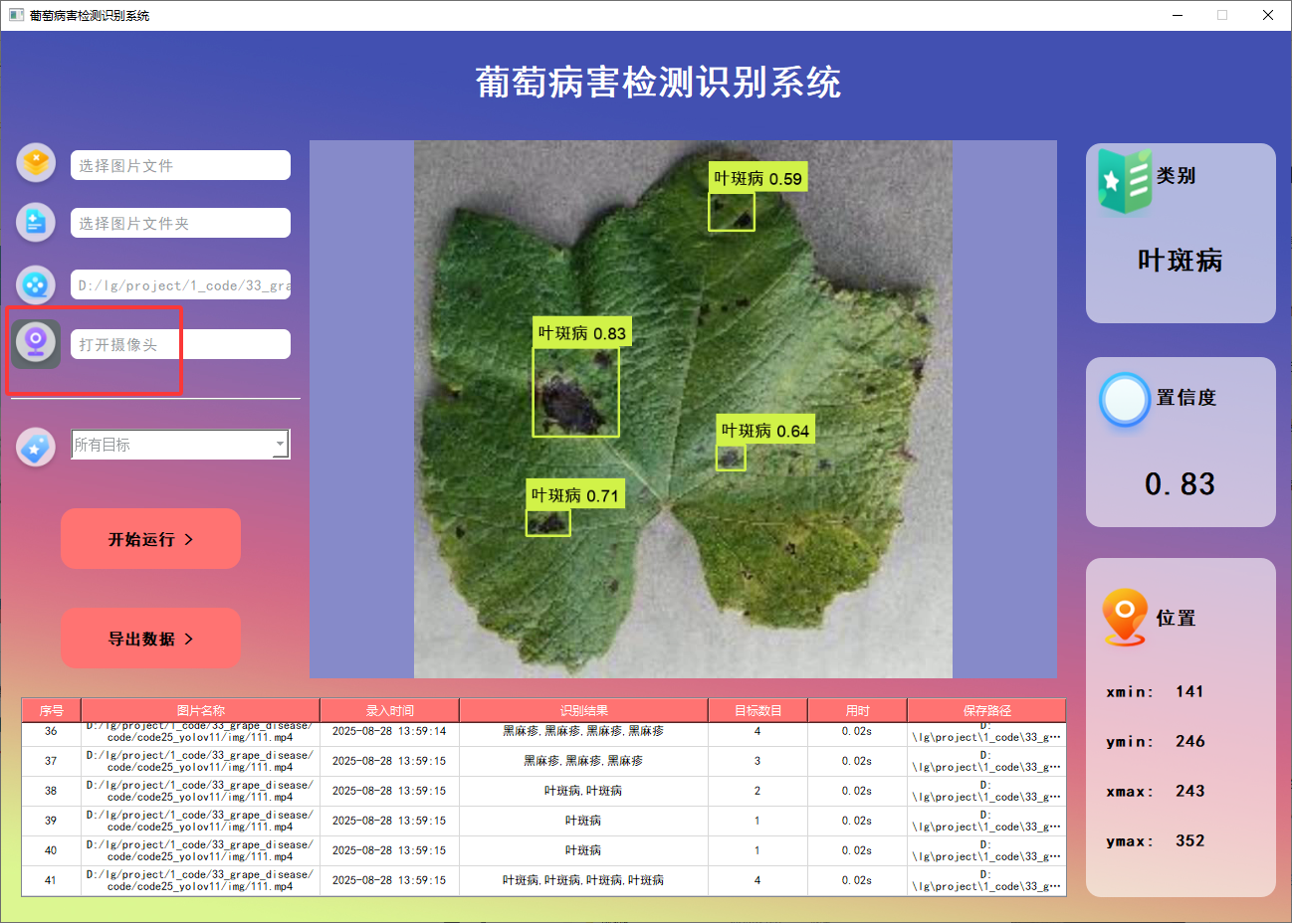Click result cell 黑麻疹, 黑麻疹, 黑麻疹 in row 37
Screen dimensions: 1292x923
click(x=583, y=761)
